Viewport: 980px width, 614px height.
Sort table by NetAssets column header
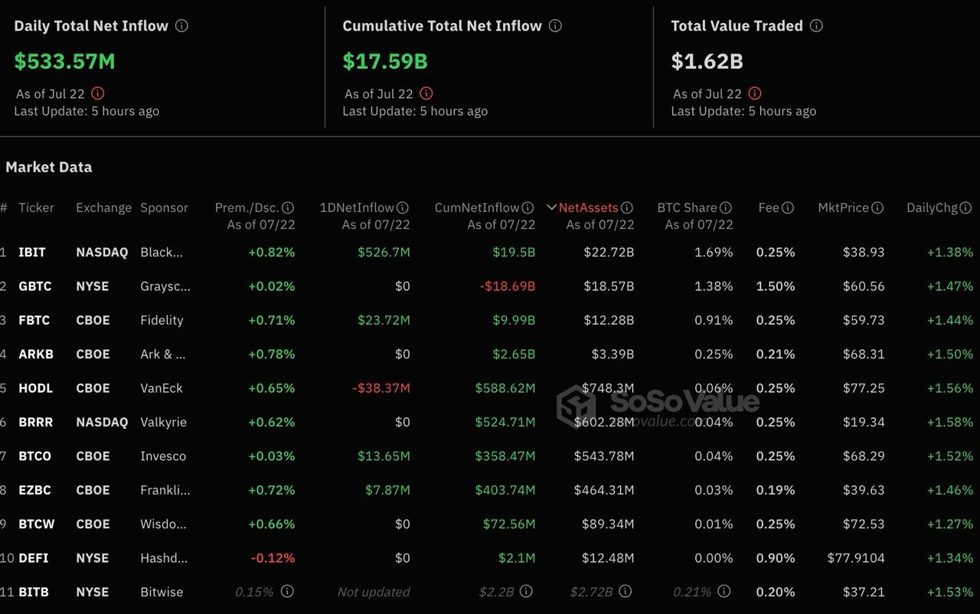point(588,207)
